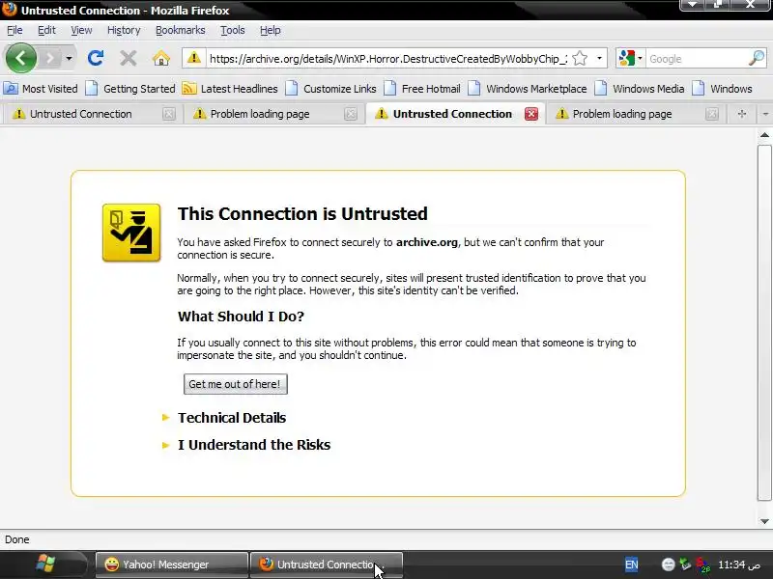The height and width of the screenshot is (579, 773).
Task: Click the site identity warning icon
Action: [194, 58]
